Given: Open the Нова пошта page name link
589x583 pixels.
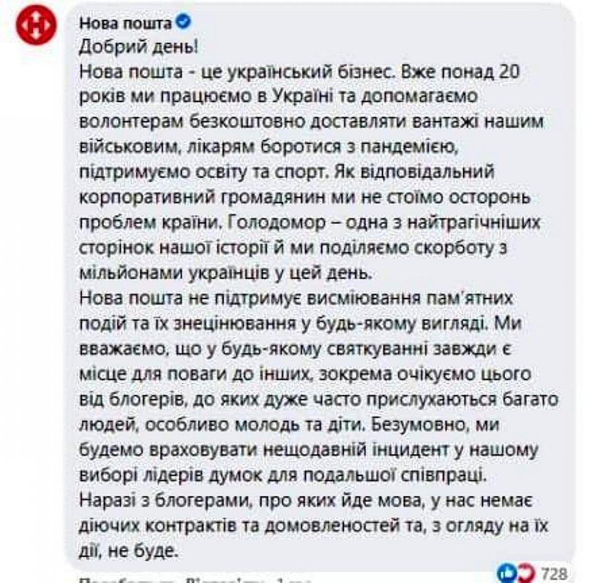Looking at the screenshot, I should point(126,23).
